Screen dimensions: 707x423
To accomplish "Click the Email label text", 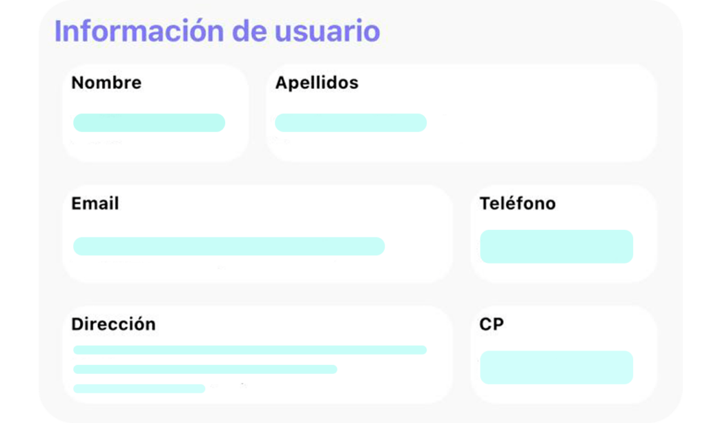I will [95, 204].
